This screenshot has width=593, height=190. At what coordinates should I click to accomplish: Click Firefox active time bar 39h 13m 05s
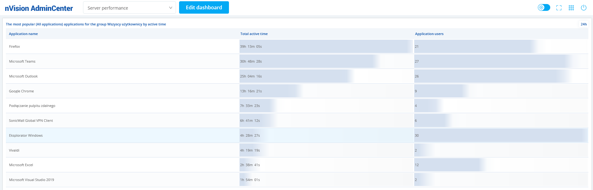tap(325, 46)
